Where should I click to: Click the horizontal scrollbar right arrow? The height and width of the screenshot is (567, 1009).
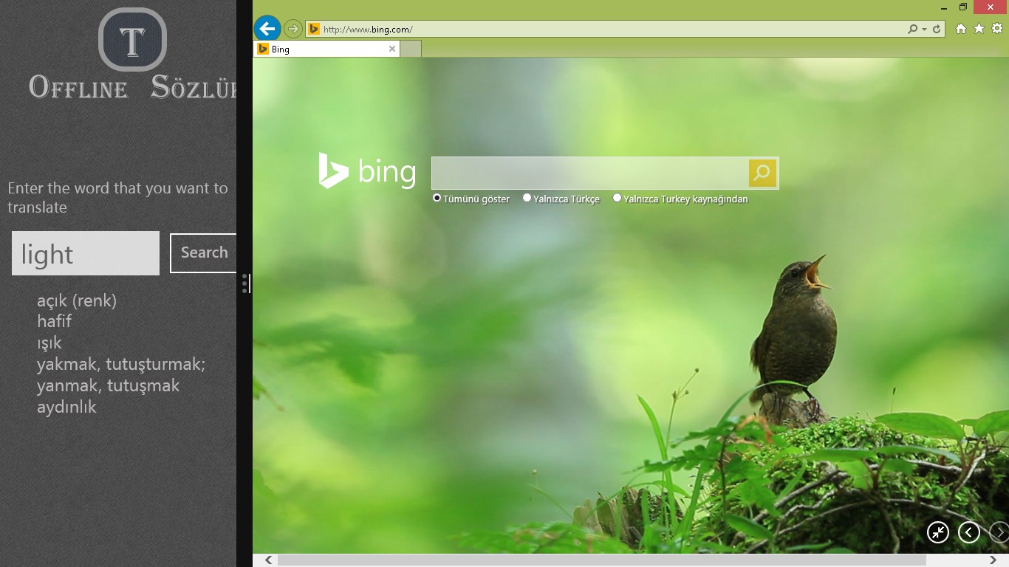tap(993, 560)
